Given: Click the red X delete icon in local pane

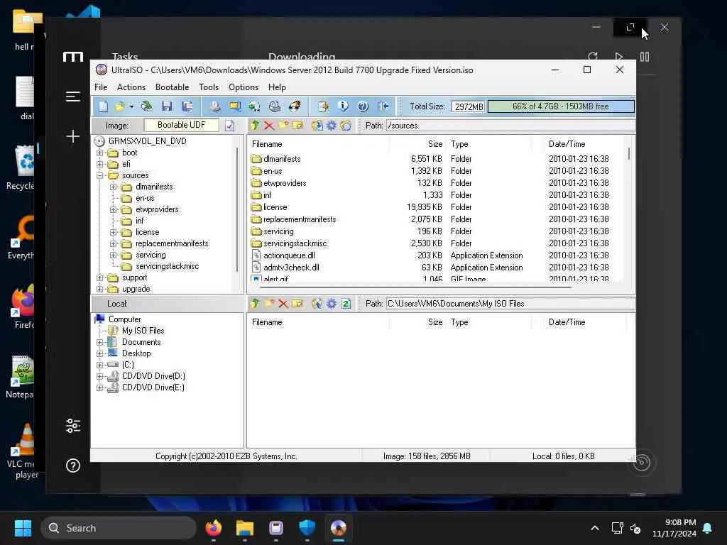Looking at the screenshot, I should tap(283, 304).
